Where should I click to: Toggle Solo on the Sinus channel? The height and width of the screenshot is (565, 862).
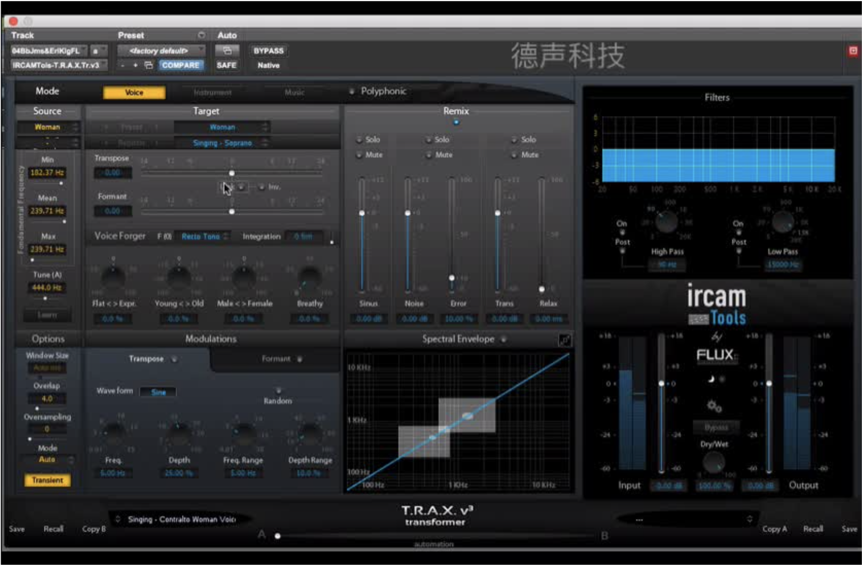tap(359, 140)
